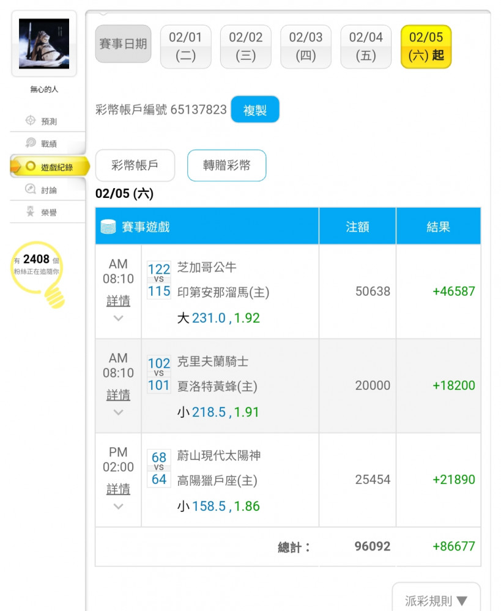
Task: Select the 遊戲紀錄 game history icon
Action: click(x=31, y=166)
